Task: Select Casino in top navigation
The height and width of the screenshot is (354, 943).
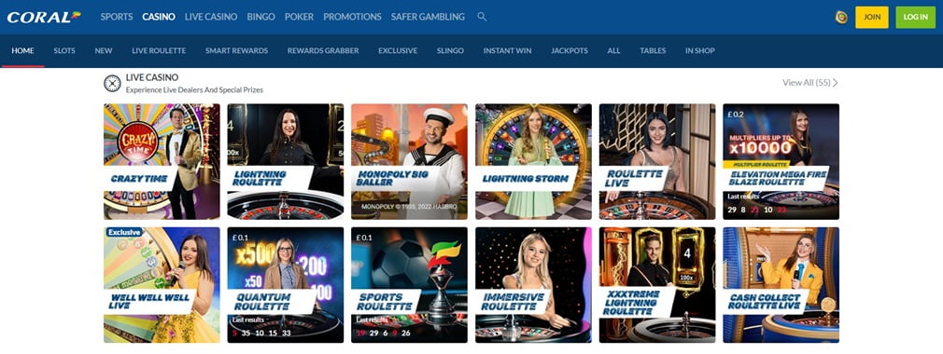Action: tap(159, 17)
